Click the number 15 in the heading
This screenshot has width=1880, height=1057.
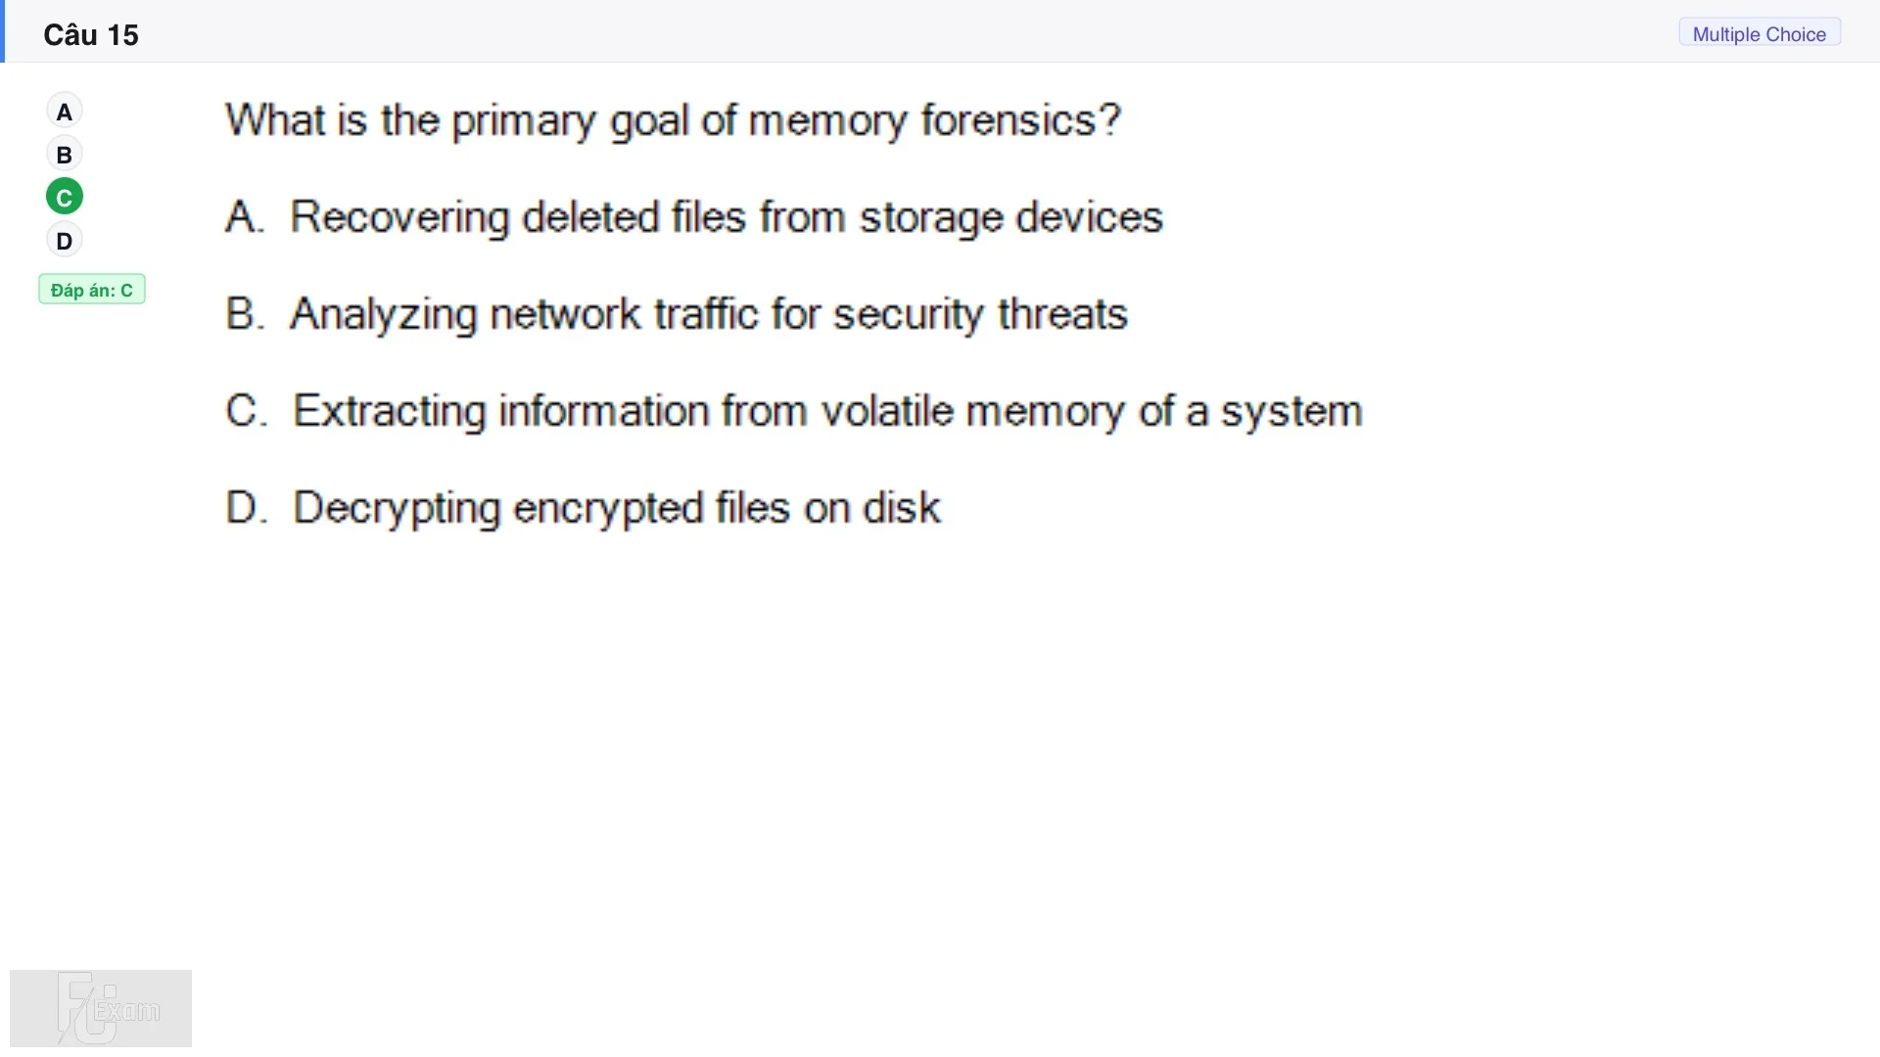[x=123, y=35]
